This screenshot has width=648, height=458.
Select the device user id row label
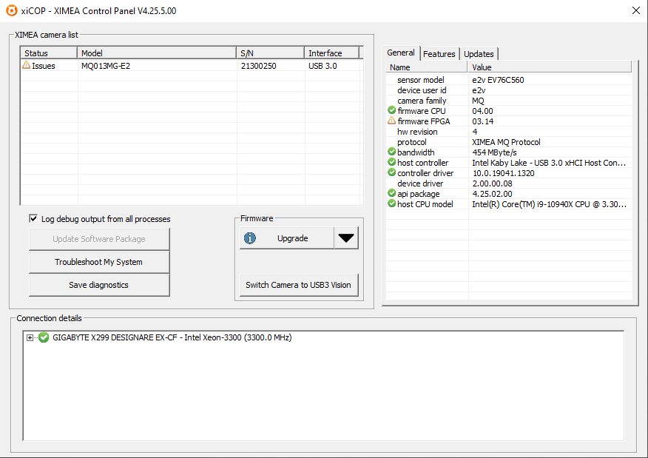pyautogui.click(x=422, y=90)
